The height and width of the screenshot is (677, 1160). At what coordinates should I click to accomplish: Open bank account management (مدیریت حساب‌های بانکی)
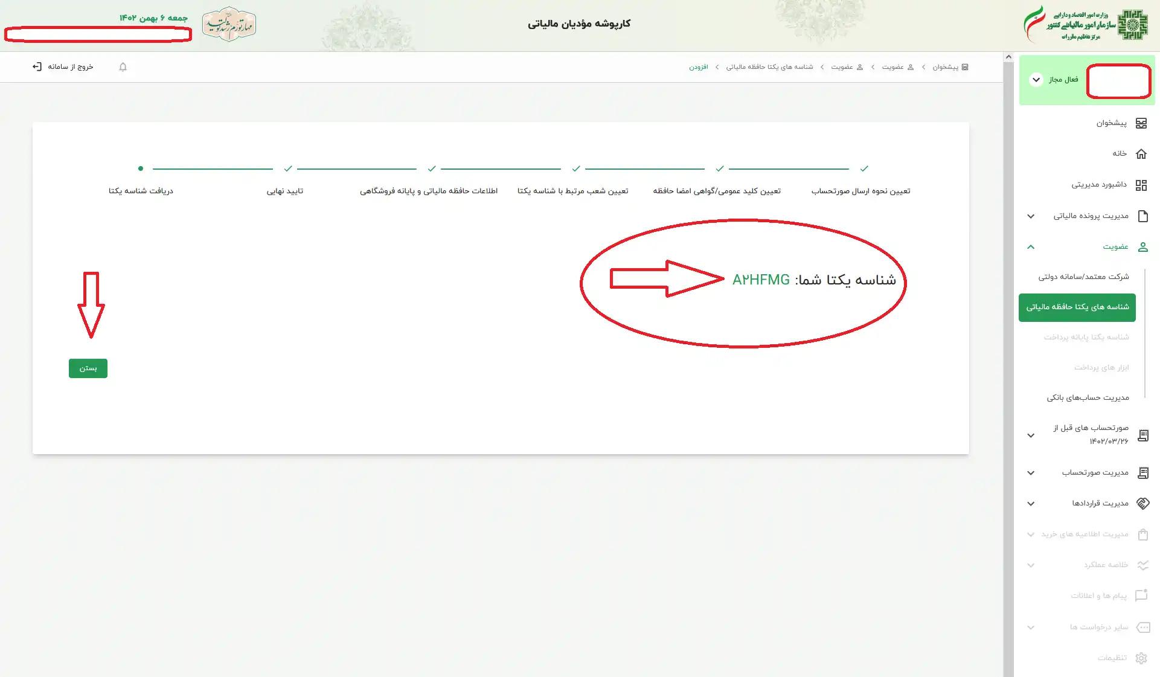point(1088,398)
